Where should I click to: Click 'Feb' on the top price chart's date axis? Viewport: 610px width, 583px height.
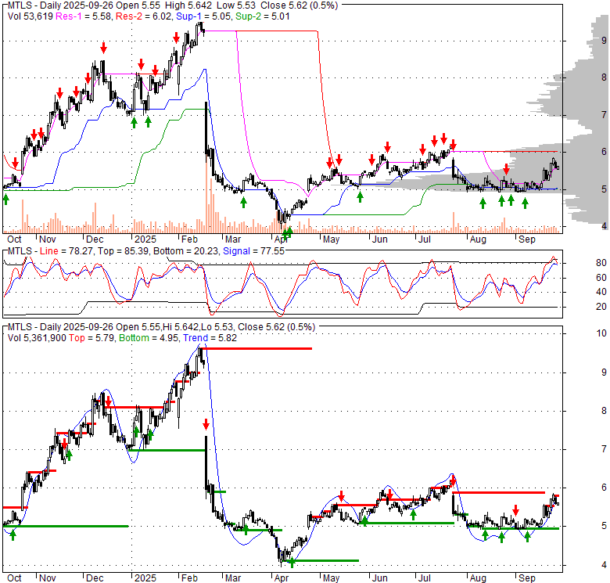click(189, 239)
